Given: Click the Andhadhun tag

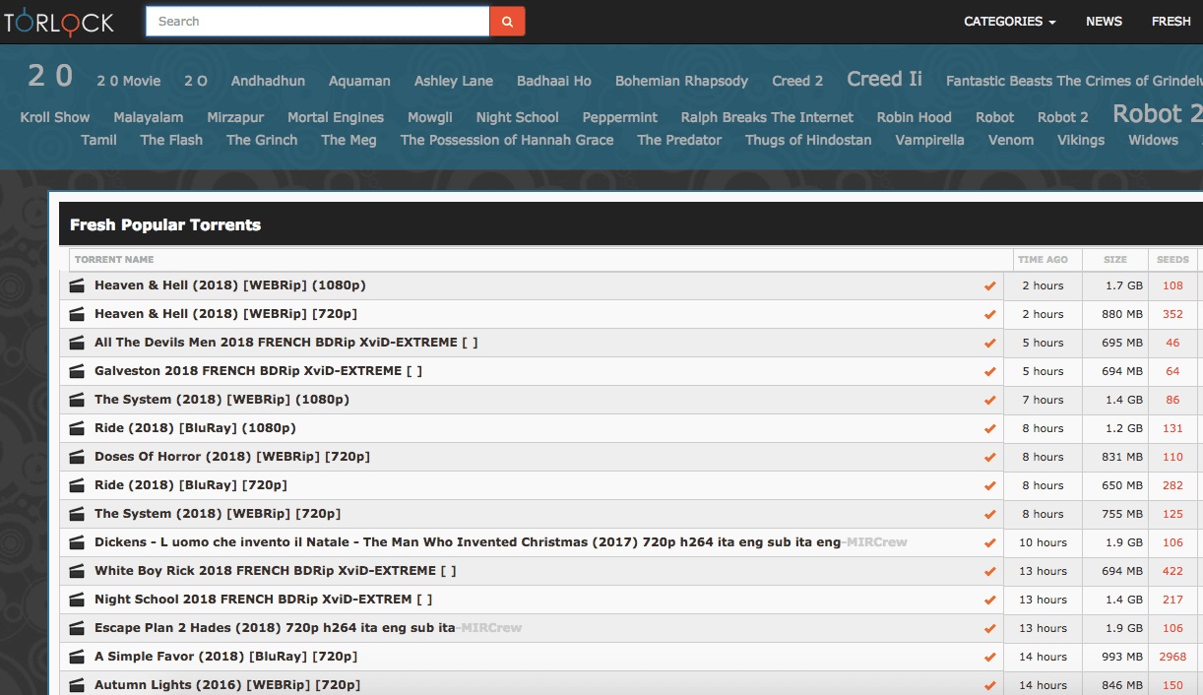Looking at the screenshot, I should 268,81.
